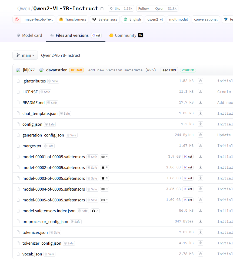
Task: Select the English language tag
Action: pyautogui.click(x=132, y=19)
